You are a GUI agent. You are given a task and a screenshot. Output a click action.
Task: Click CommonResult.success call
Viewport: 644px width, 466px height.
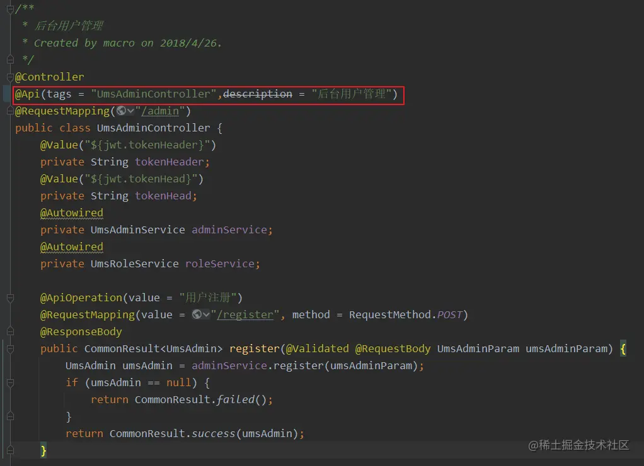[x=173, y=434]
